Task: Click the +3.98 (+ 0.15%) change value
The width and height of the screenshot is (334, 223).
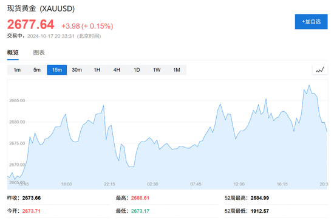Action: [x=87, y=26]
